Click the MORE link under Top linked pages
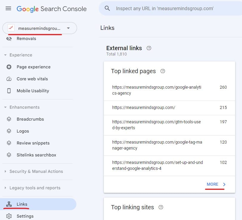The height and width of the screenshot is (220, 242). [x=212, y=184]
